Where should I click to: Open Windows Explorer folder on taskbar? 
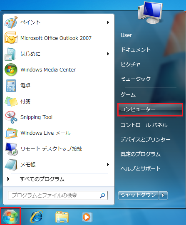(62, 217)
